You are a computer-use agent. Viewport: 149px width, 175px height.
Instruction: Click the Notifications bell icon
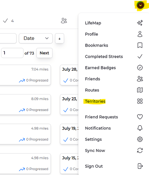140,128
